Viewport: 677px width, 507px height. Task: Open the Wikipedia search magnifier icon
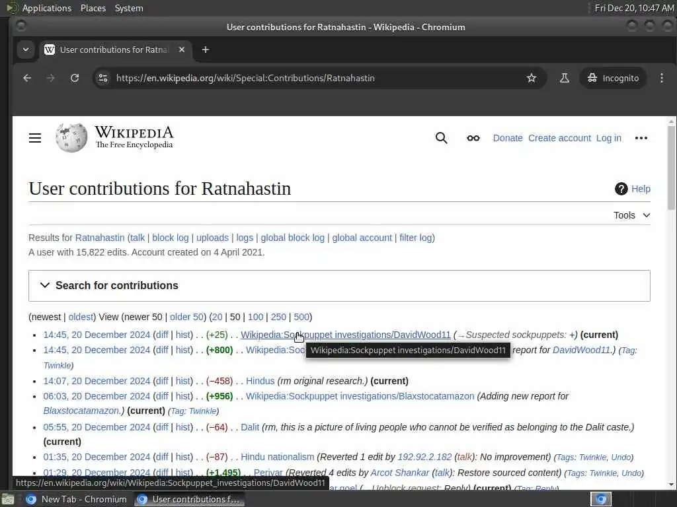[x=441, y=138]
